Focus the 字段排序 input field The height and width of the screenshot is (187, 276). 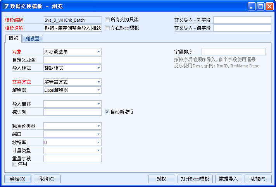coord(233,52)
